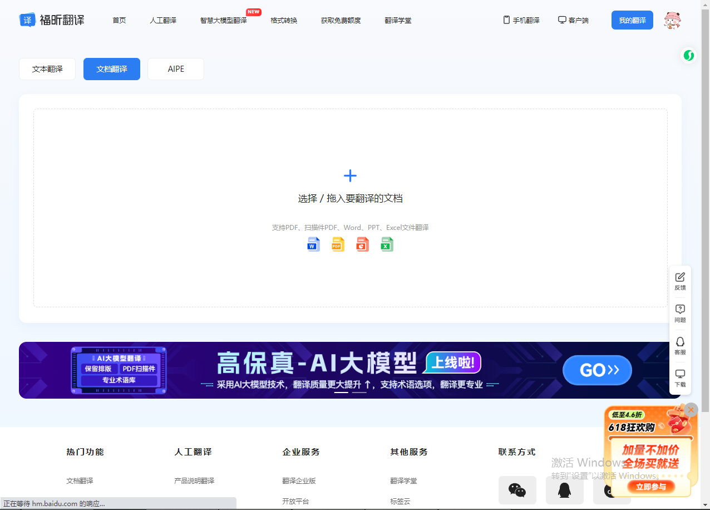Select the second banner carousel indicator
The image size is (710, 510).
(359, 393)
